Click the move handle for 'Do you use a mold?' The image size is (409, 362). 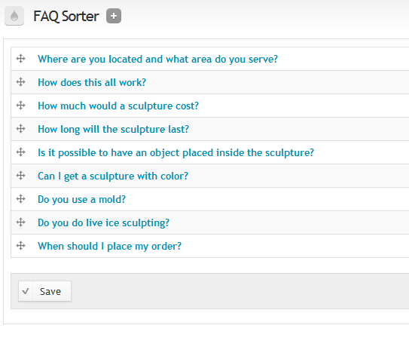(20, 199)
